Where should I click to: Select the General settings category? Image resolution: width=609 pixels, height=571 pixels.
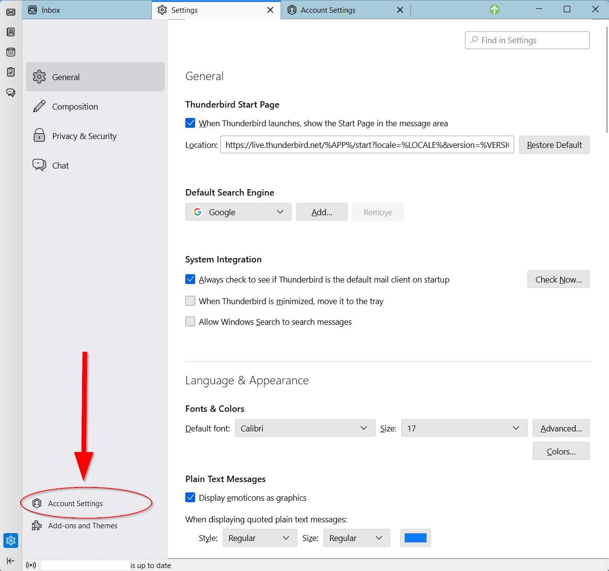tap(95, 77)
